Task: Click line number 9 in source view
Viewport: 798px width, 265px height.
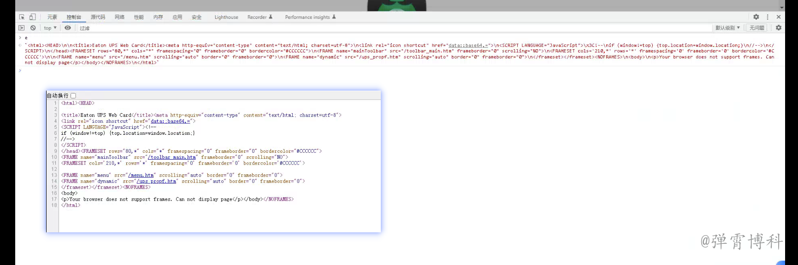Action: click(x=55, y=151)
